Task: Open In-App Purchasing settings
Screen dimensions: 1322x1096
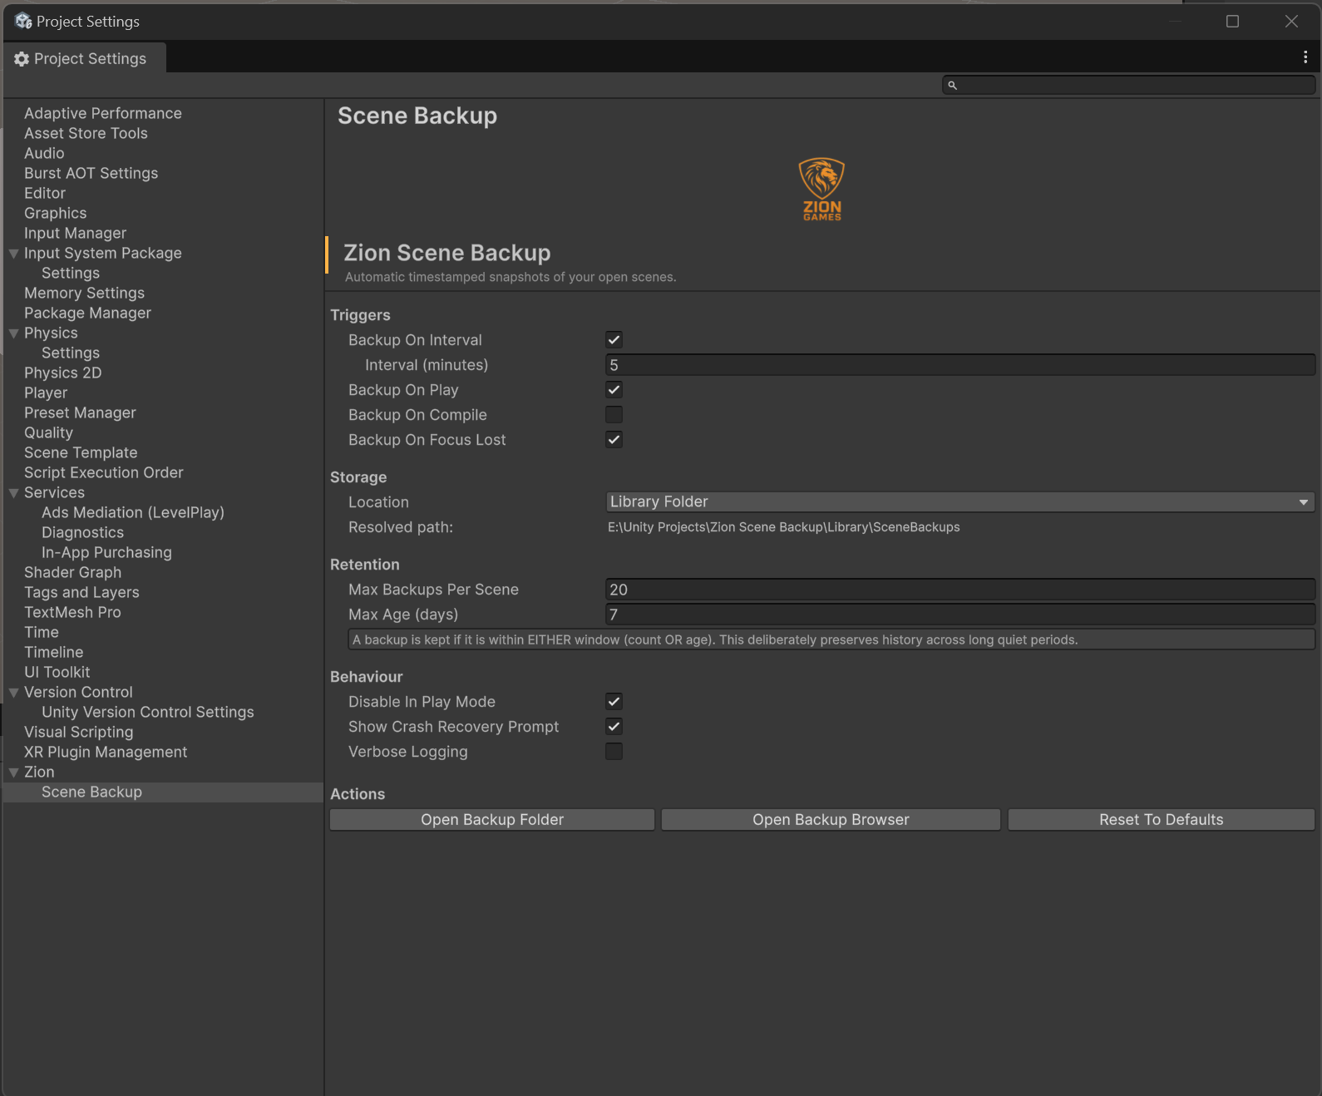Action: 106,552
